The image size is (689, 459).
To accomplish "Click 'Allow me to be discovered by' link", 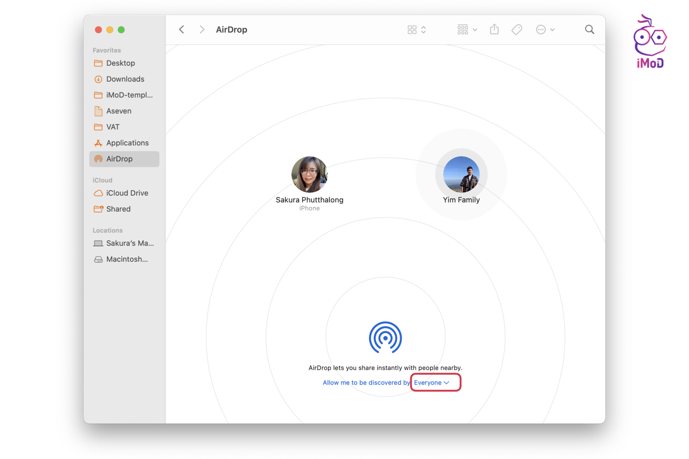I will [x=366, y=383].
